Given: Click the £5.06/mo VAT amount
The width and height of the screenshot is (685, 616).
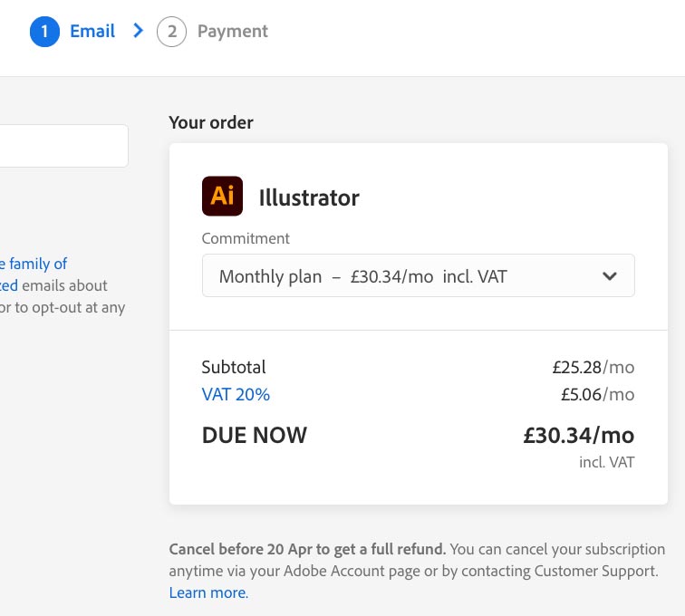Looking at the screenshot, I should (597, 395).
